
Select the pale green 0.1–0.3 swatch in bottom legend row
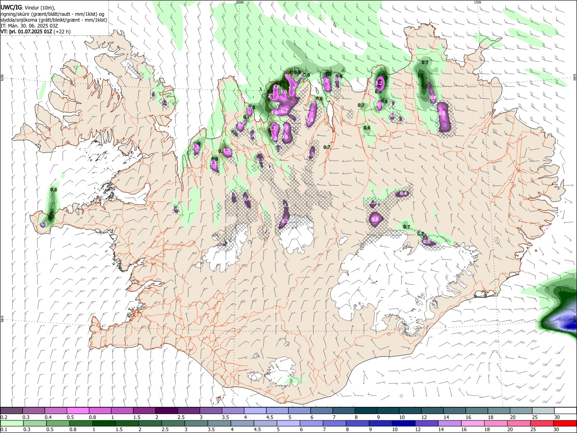coord(12,424)
